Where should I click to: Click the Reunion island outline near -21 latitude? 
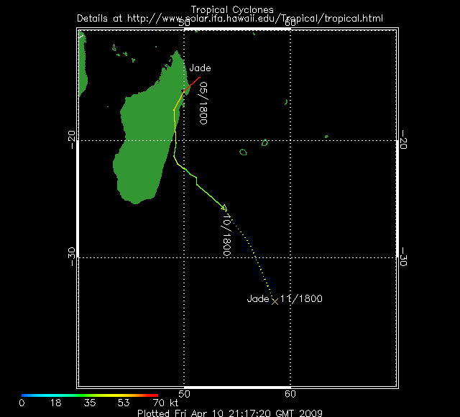(243, 152)
